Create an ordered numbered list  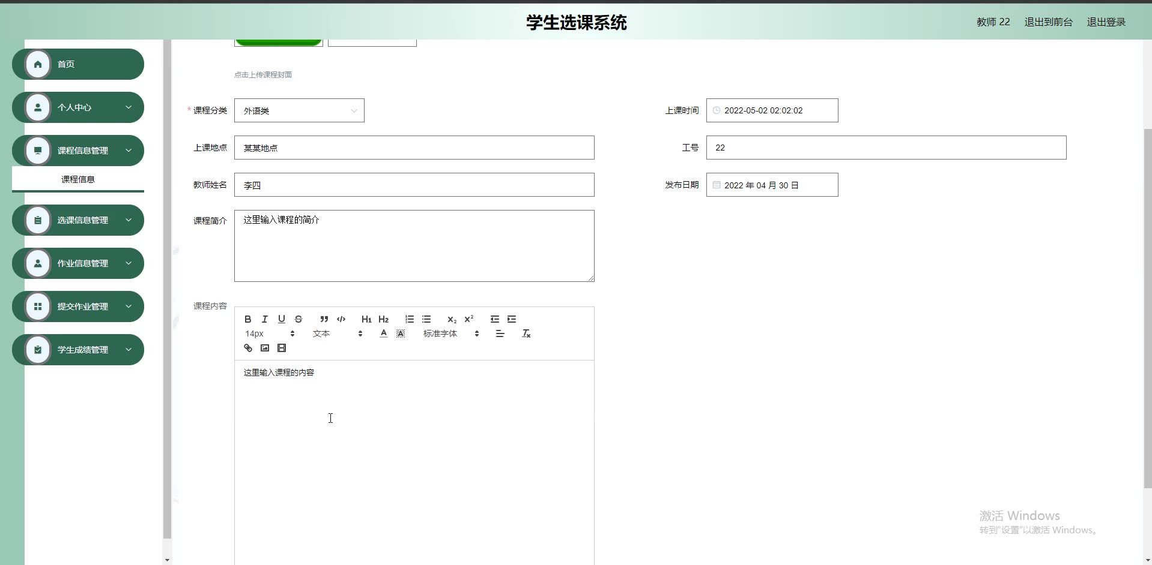(x=410, y=319)
